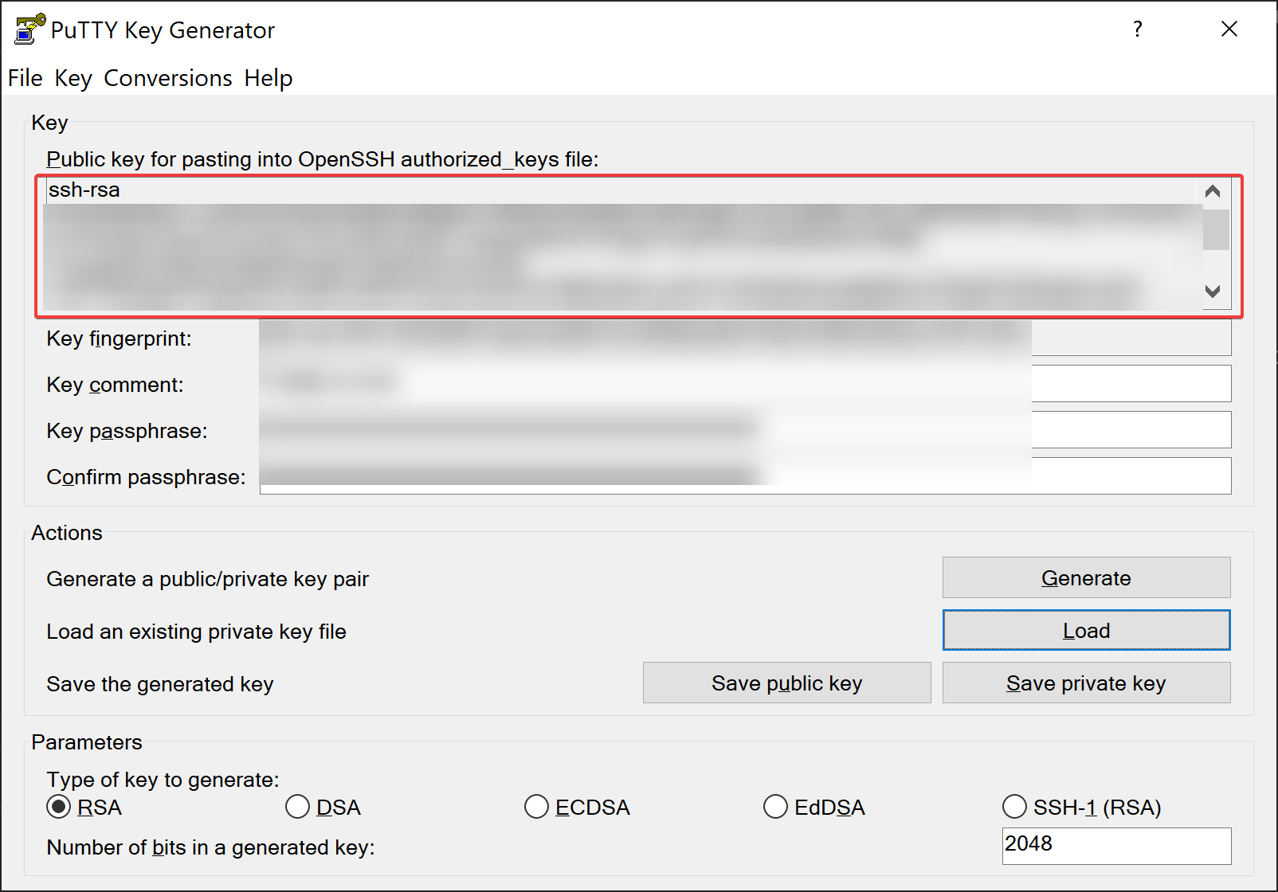This screenshot has width=1278, height=892.
Task: Open the Help menu
Action: click(269, 78)
